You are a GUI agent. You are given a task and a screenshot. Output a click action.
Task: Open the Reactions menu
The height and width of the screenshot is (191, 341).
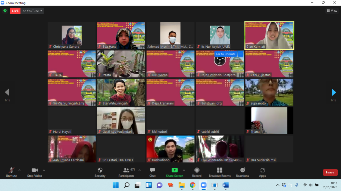pos(242,172)
